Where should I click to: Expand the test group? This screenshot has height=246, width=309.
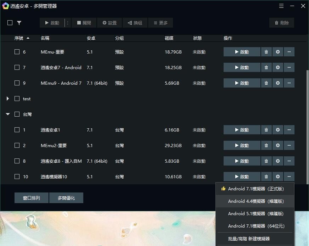tap(7, 99)
